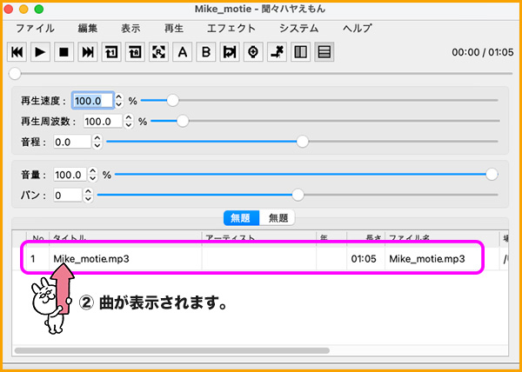The image size is (522, 372).
Task: Adjust the 音程 pitch slider handle
Action: [x=302, y=142]
